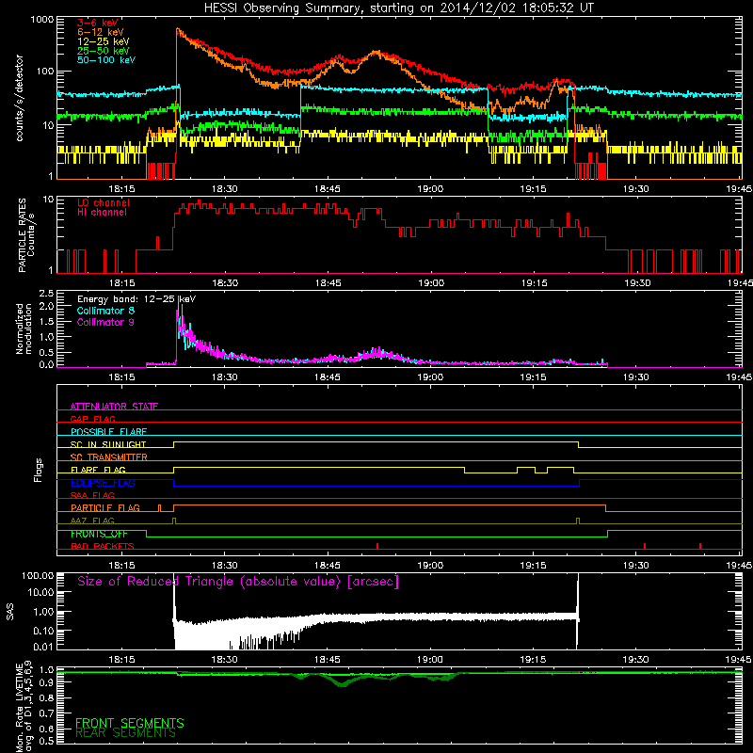Click the 0.01 tick on SAS axis
Image resolution: width=753 pixels, height=753 pixels.
pos(43,647)
